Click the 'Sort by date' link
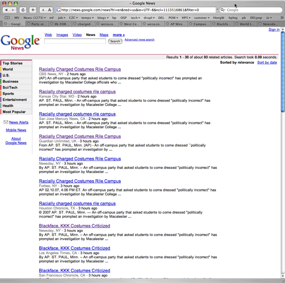This screenshot has width=285, height=283. (267, 62)
